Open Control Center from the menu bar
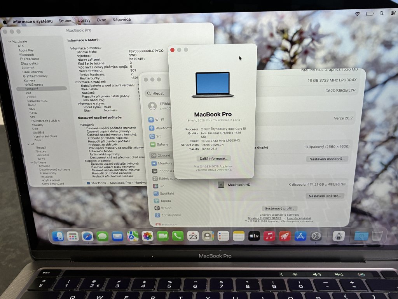This screenshot has width=398, height=299. [393, 13]
